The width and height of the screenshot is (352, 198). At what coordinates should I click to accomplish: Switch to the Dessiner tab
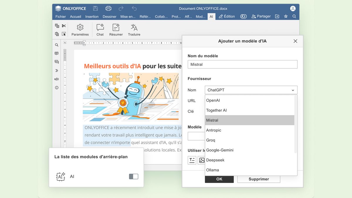tap(110, 17)
